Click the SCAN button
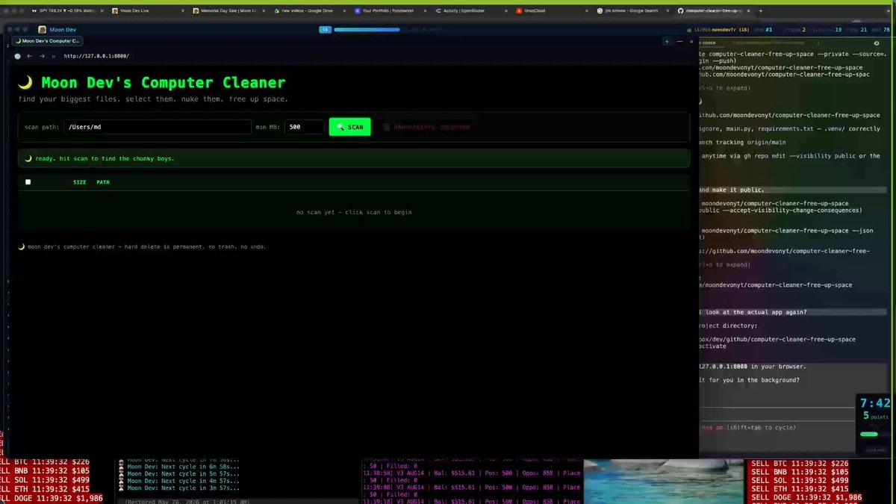 [349, 127]
